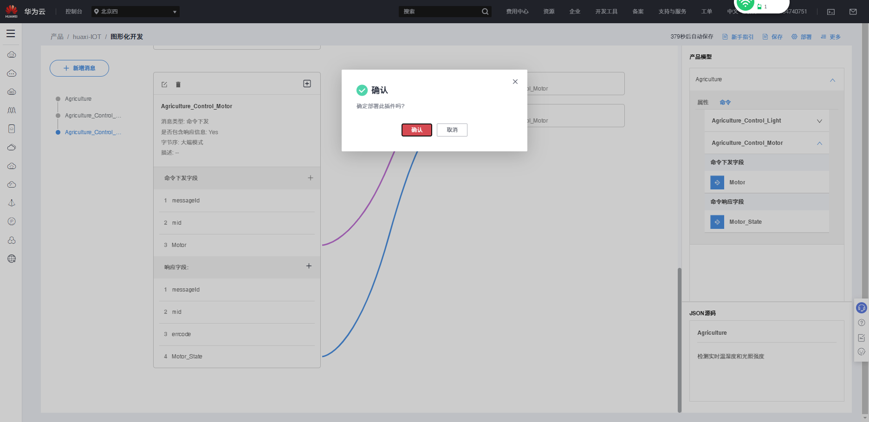Open the customer service headset icon
Screen dimensions: 869x422
tap(862, 308)
